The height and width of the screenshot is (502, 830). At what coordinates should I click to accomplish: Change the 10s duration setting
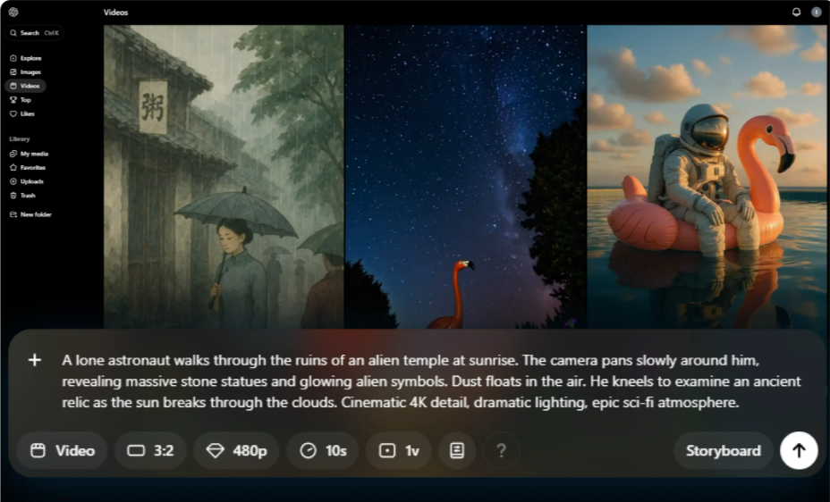coord(323,450)
